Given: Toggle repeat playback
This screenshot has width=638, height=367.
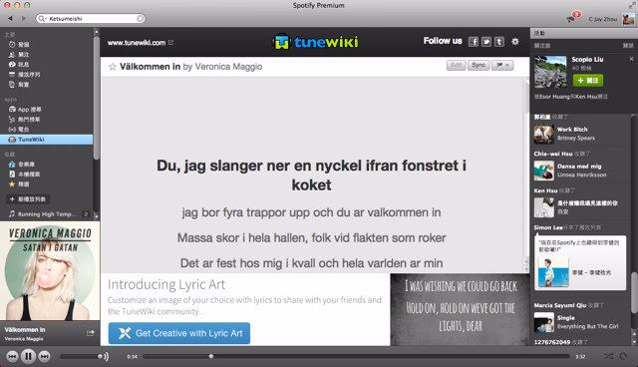Looking at the screenshot, I should (x=623, y=356).
